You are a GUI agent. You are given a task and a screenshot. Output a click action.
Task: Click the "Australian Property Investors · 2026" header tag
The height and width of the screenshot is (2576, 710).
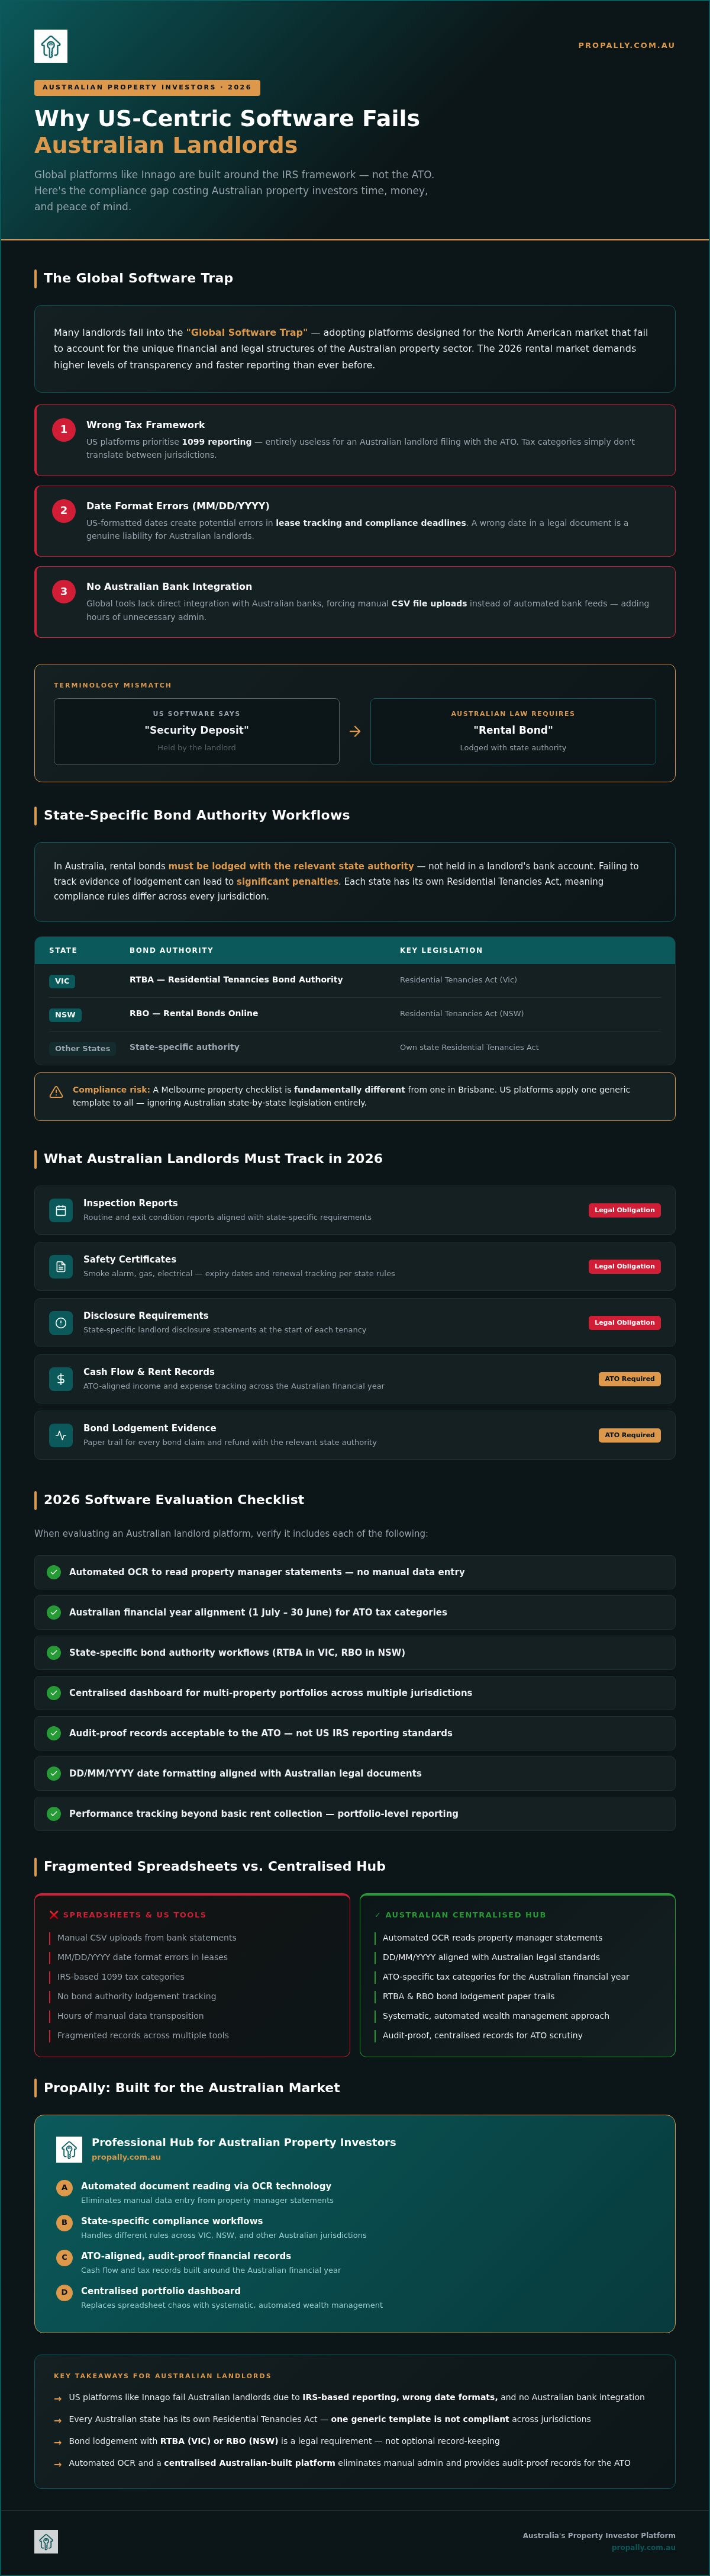tap(147, 87)
